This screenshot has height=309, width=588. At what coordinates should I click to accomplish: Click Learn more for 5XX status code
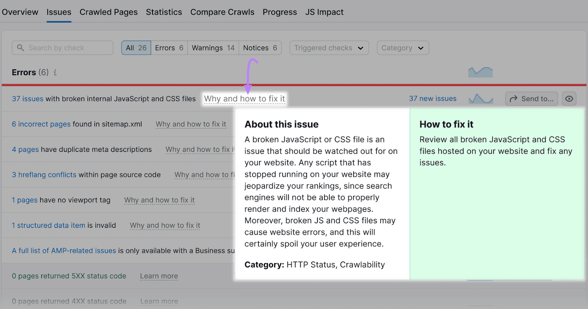(x=159, y=276)
